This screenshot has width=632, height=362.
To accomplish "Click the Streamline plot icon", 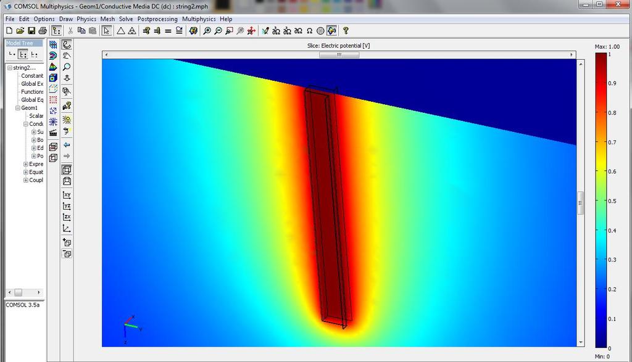I will pyautogui.click(x=53, y=121).
